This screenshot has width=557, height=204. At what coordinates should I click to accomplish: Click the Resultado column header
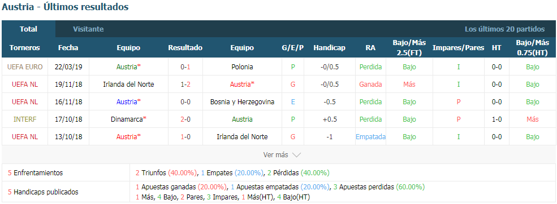tap(185, 48)
